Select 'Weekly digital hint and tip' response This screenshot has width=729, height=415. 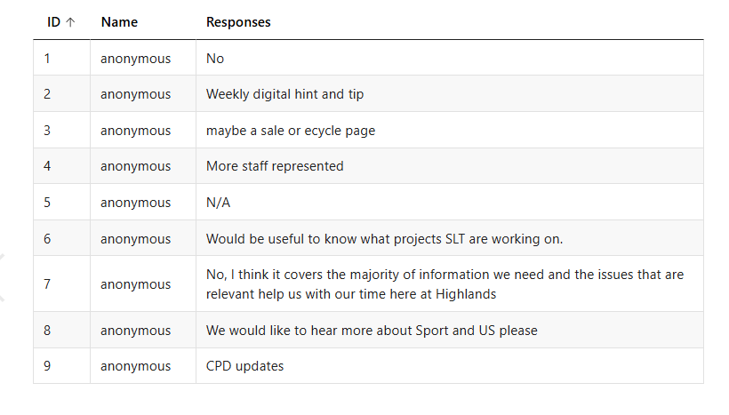284,94
